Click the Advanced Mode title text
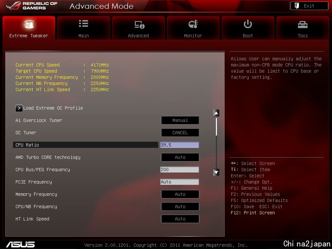This screenshot has width=332, height=249. tap(101, 6)
